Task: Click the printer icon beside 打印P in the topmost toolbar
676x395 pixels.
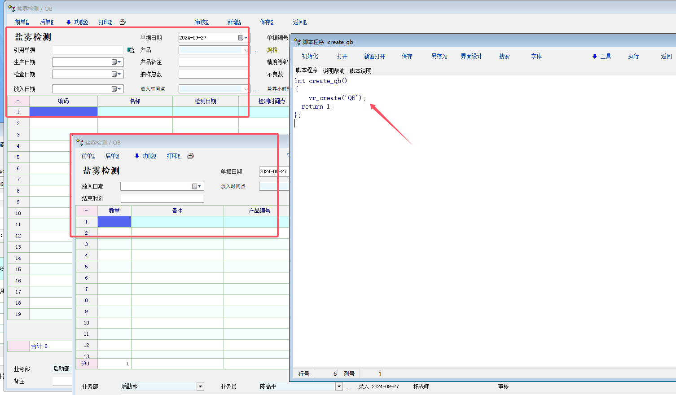Action: (122, 22)
